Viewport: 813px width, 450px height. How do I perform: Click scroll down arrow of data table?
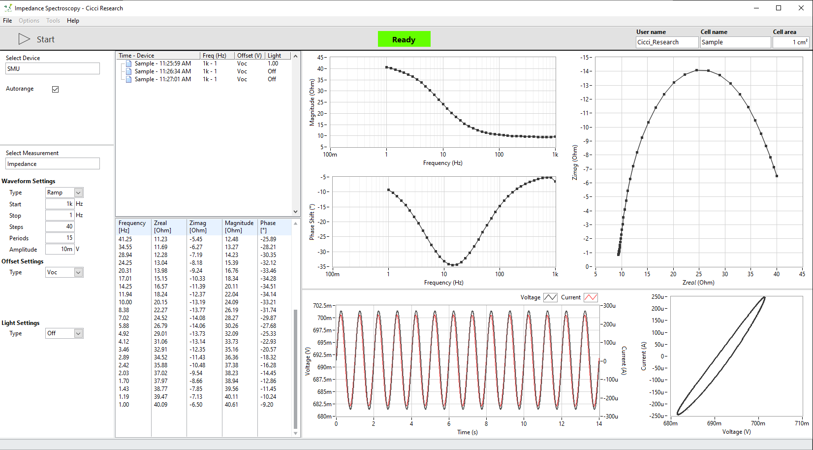(295, 433)
